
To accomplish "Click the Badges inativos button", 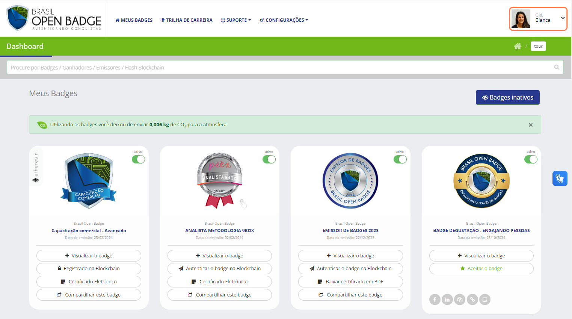I will 508,97.
